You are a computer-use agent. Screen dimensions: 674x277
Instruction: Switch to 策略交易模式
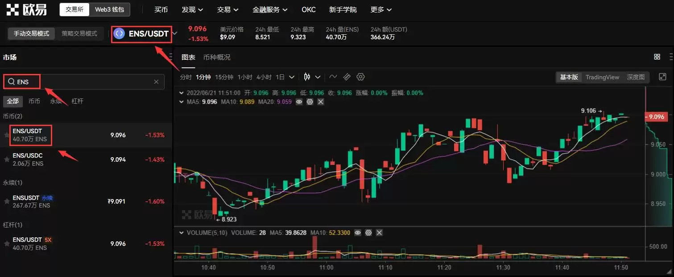coord(79,33)
